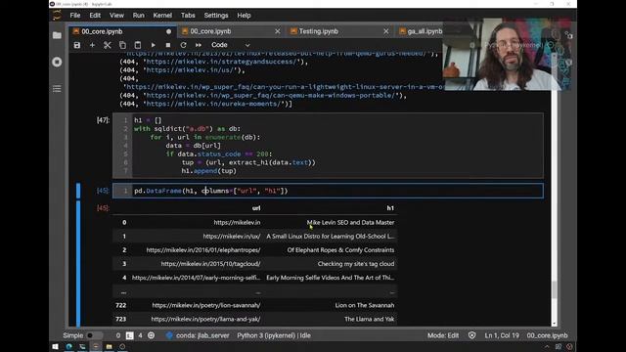Screen dimensions: 626x352
Task: Toggle the Simple interface mode switch
Action: point(94,335)
